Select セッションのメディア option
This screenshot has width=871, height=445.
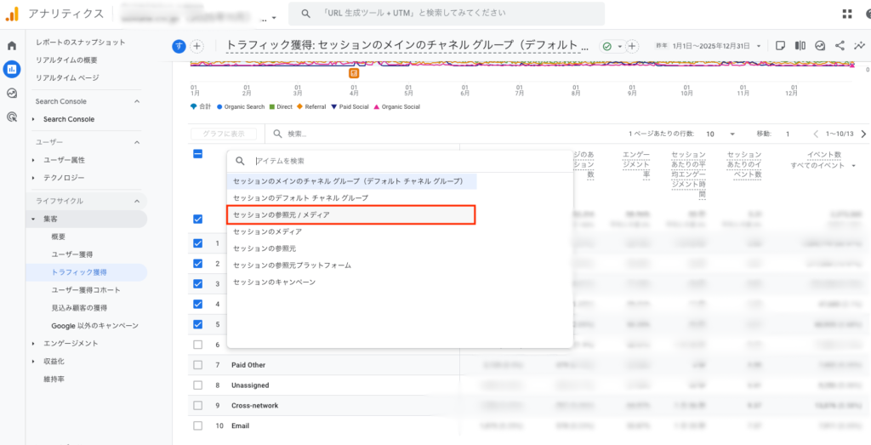(x=351, y=231)
